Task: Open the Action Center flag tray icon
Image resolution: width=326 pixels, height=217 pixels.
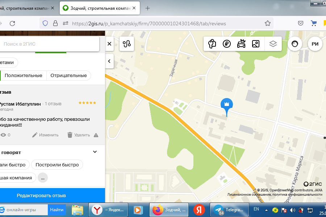Action: 284,210
